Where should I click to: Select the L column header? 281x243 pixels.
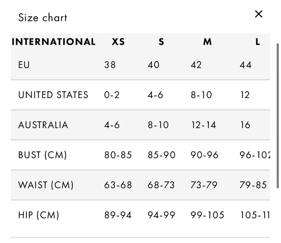(x=258, y=42)
